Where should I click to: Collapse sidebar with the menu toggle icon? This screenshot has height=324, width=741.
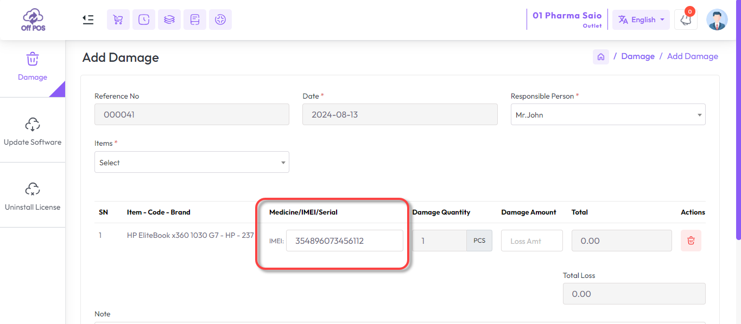click(88, 20)
